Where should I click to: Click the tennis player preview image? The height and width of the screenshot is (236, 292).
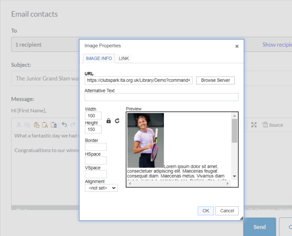pos(146,140)
